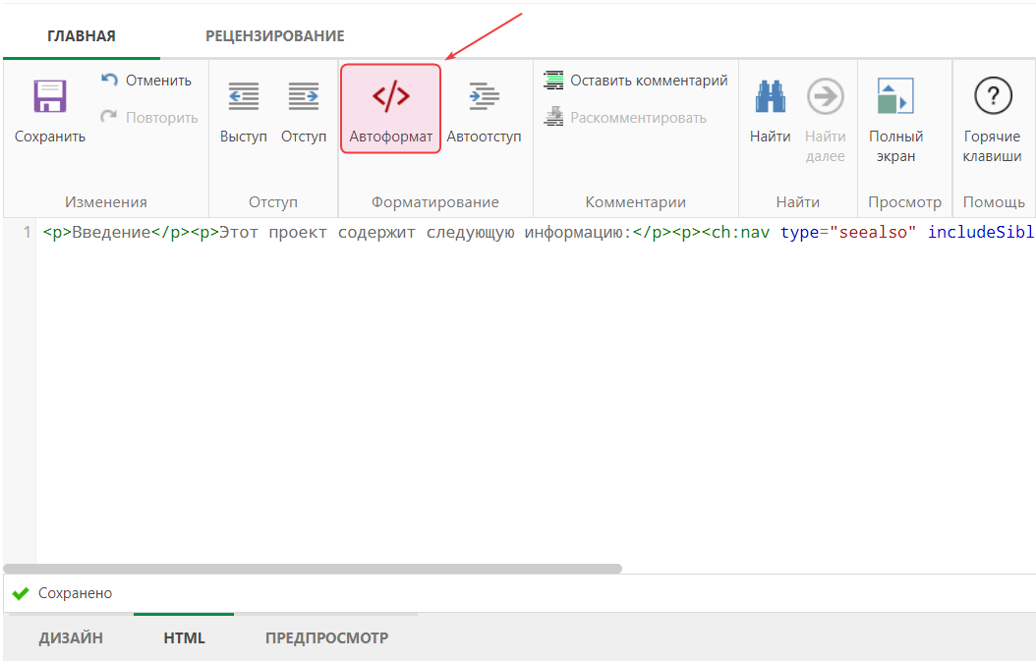This screenshot has height=661, width=1036.
Task: Click the Найти далее arrow icon
Action: [826, 96]
